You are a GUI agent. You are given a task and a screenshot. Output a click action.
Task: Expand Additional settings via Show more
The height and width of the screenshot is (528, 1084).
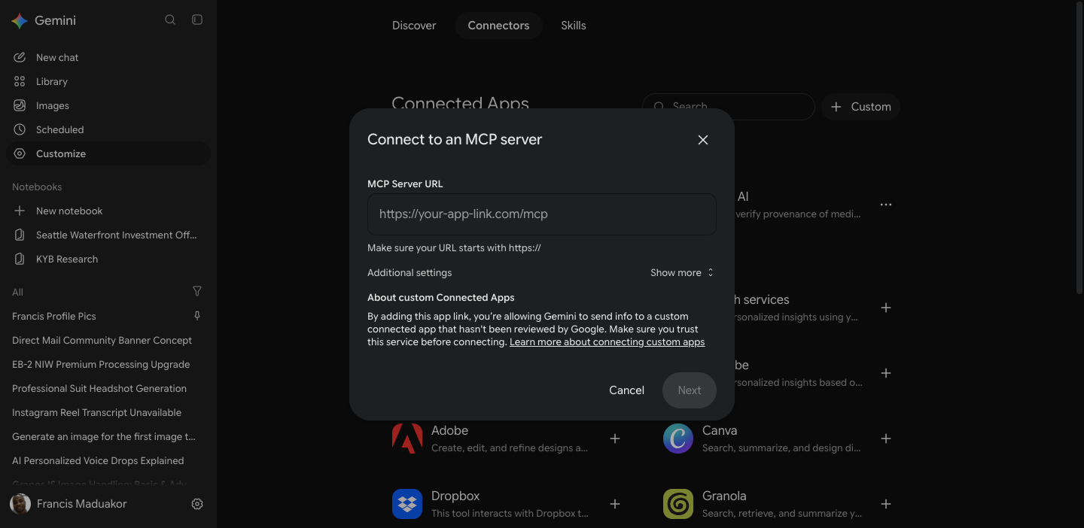[682, 272]
